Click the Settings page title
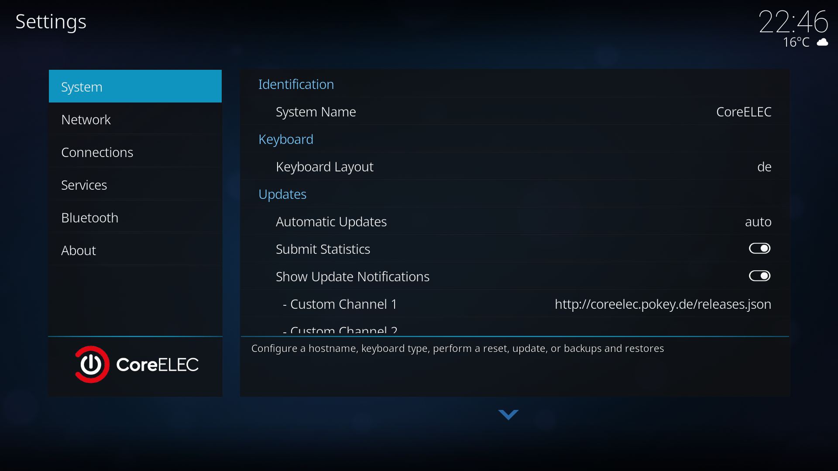Viewport: 838px width, 471px height. [x=51, y=22]
